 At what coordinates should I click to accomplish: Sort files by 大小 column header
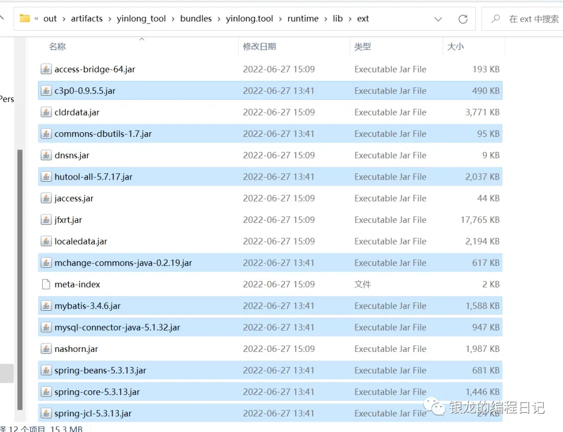point(455,47)
